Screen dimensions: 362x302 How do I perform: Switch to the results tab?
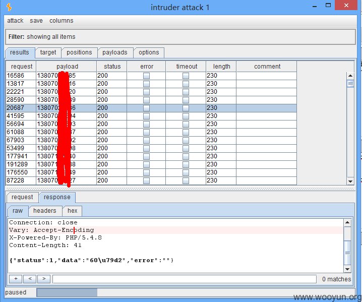tap(20, 52)
